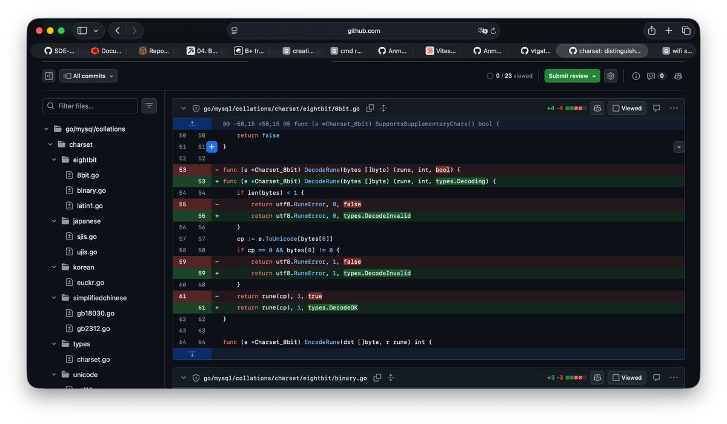Click the translate icon in address bar

pos(482,30)
